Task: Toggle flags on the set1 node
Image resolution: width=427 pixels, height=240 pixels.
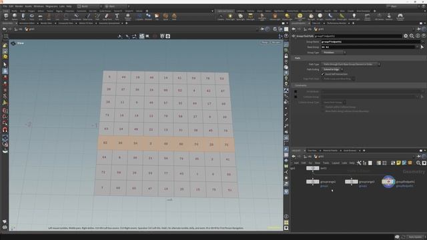Action: [313, 168]
